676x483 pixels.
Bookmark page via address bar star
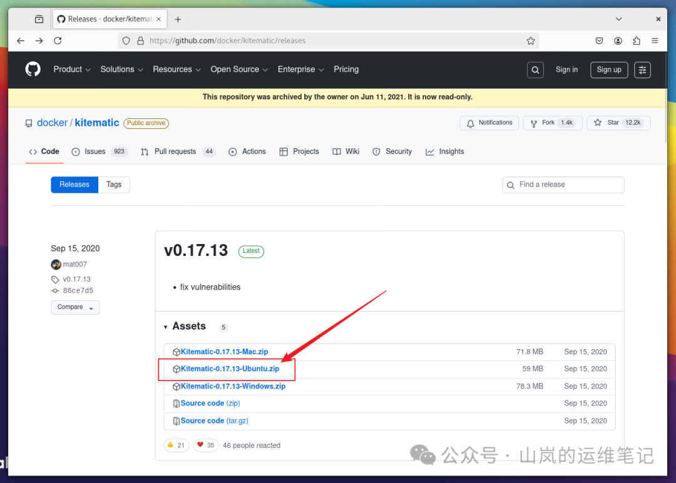click(531, 40)
